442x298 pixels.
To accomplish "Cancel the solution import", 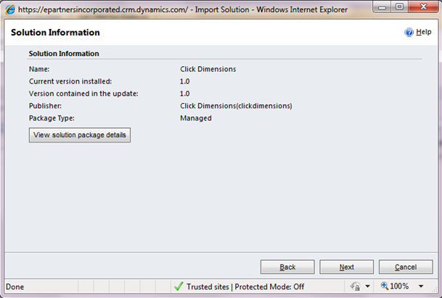I will [x=406, y=267].
